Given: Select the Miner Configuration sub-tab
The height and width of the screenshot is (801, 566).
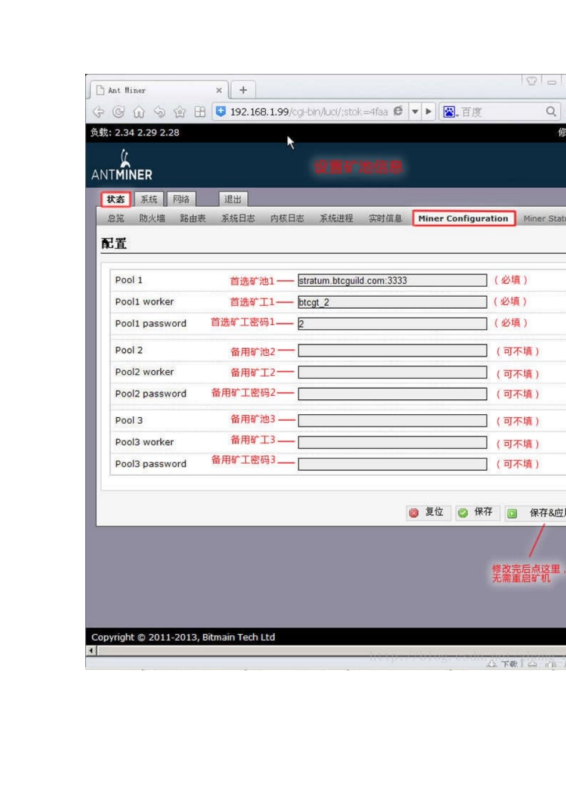Looking at the screenshot, I should click(x=464, y=218).
